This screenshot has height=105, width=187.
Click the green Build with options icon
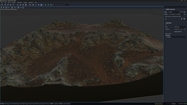tap(51, 5)
